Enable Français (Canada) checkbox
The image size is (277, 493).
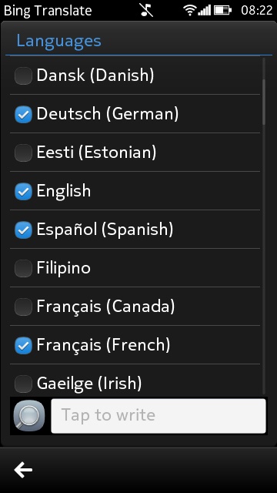click(x=23, y=307)
